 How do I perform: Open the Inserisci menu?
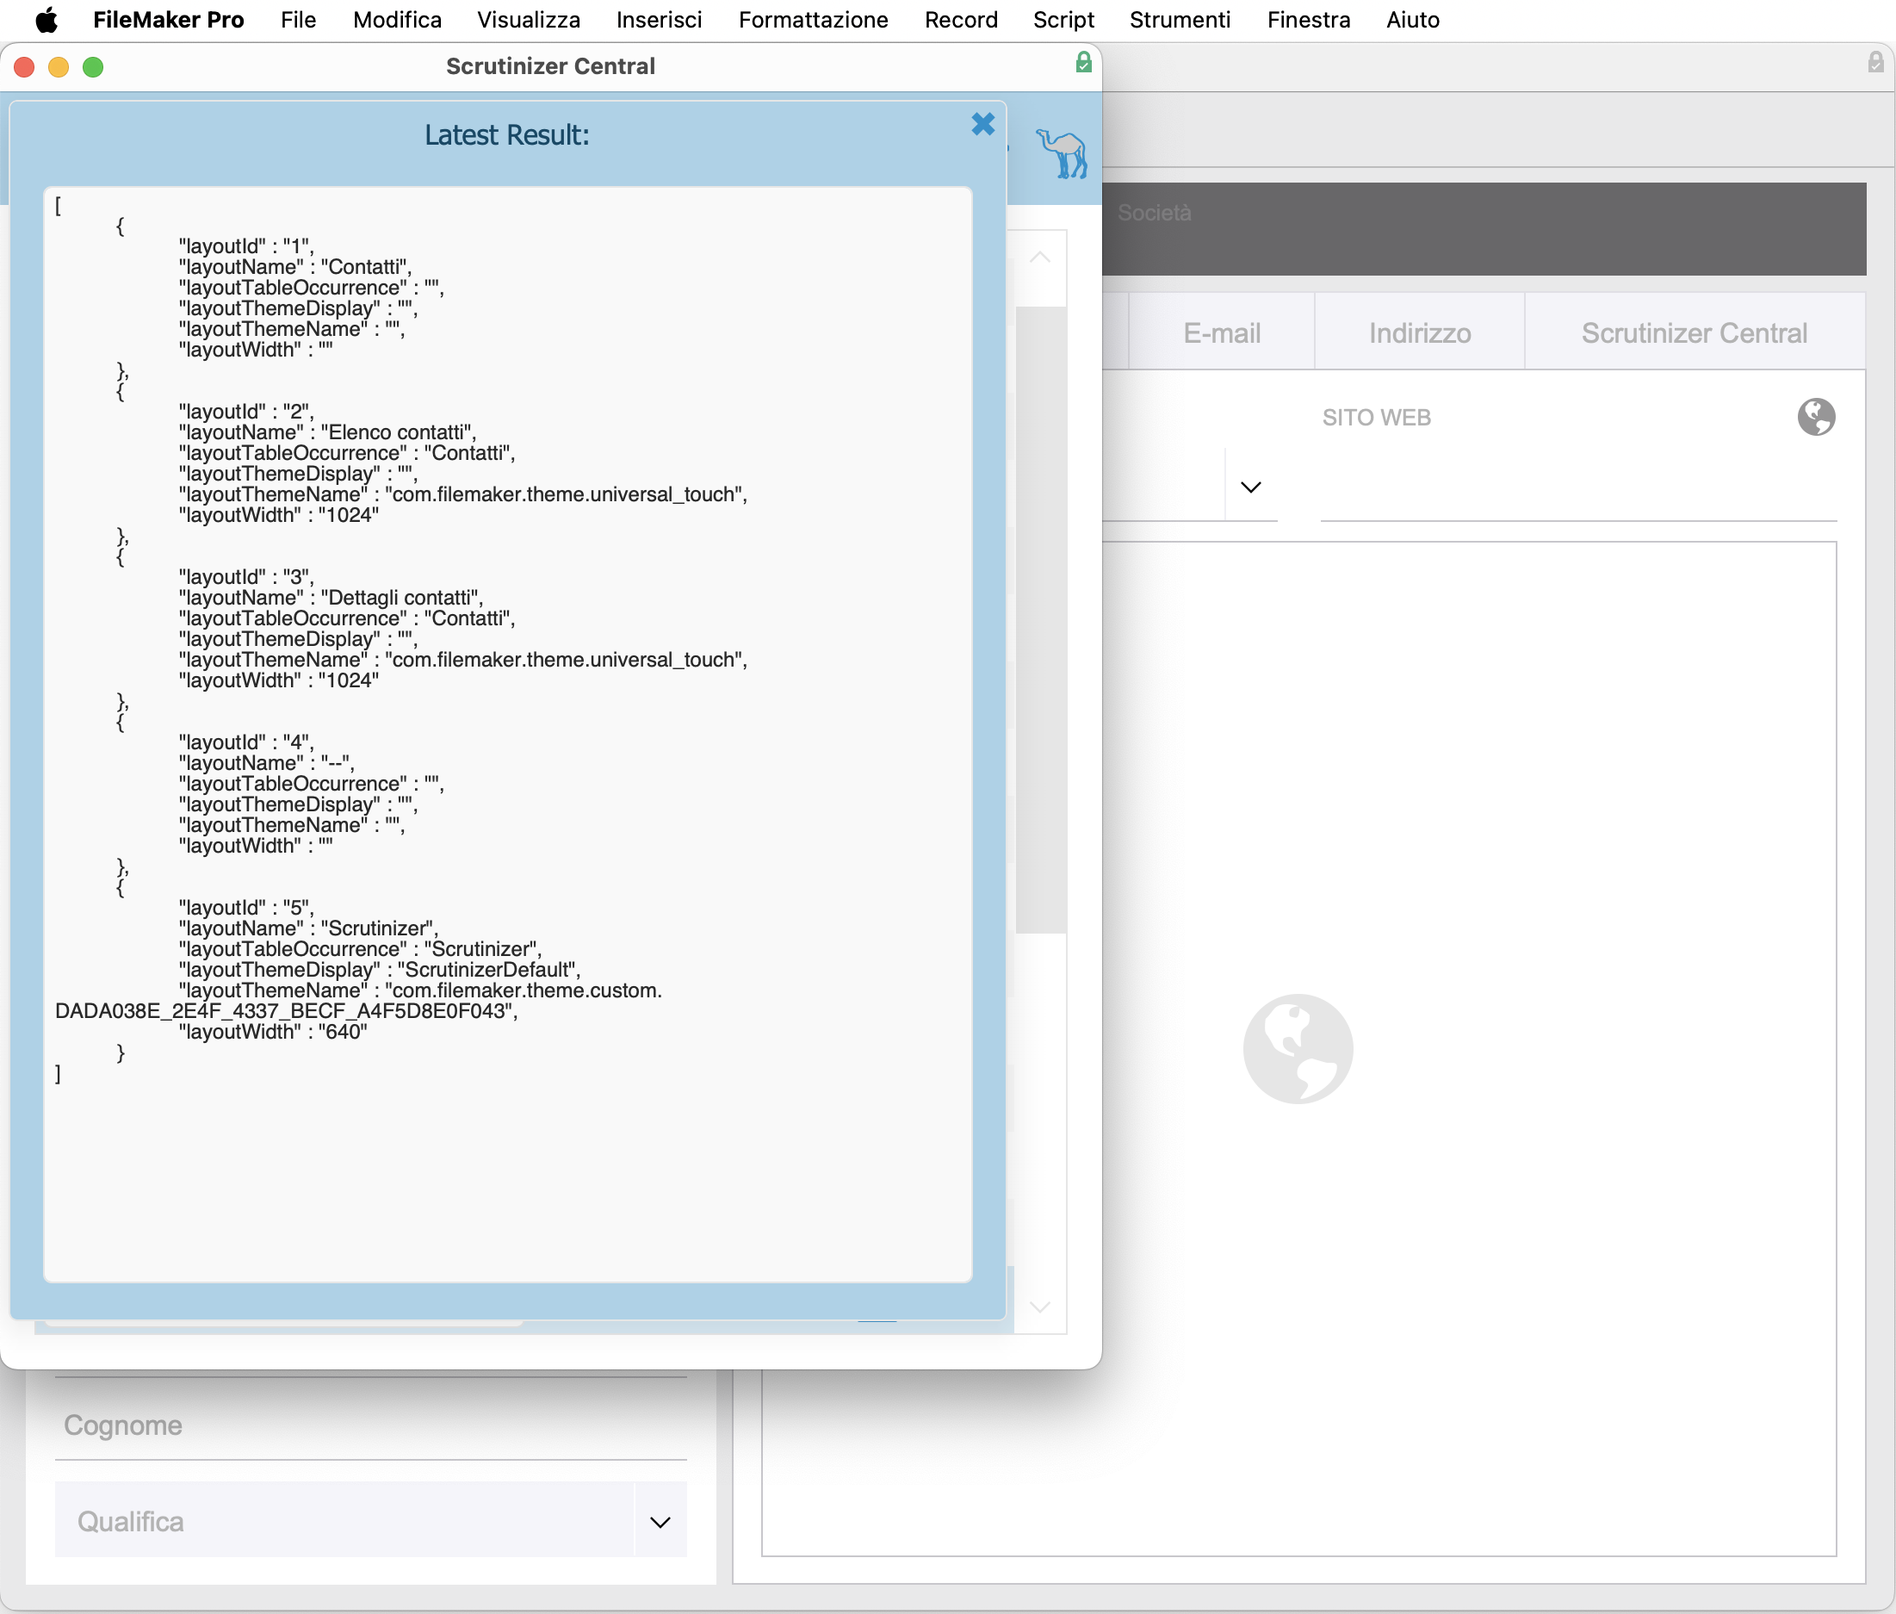pyautogui.click(x=659, y=20)
